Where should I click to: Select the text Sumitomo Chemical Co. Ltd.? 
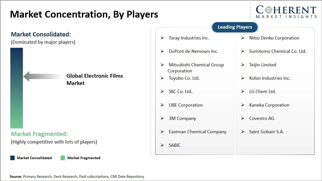click(x=278, y=51)
